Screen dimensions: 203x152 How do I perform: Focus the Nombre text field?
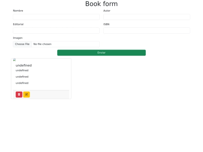56,17
